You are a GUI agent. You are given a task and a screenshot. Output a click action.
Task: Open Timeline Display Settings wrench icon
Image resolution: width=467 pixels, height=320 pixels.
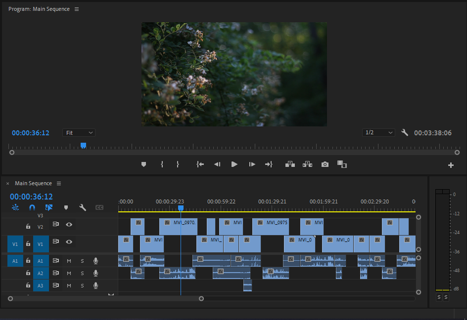point(83,207)
